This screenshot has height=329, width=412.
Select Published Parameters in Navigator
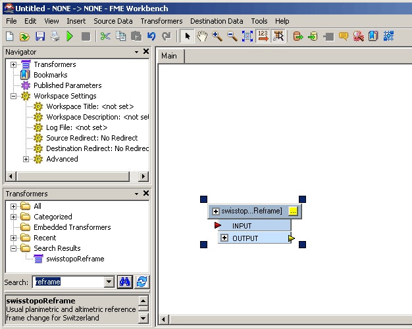pos(67,85)
